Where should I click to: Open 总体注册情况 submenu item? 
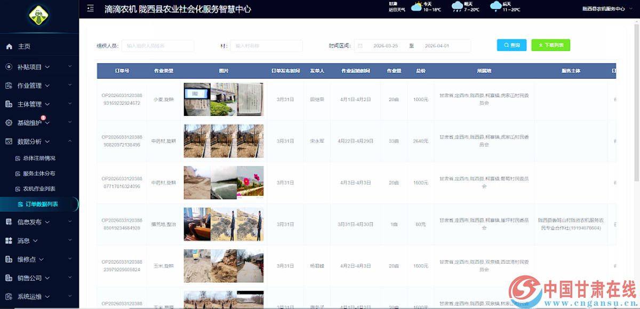point(39,158)
